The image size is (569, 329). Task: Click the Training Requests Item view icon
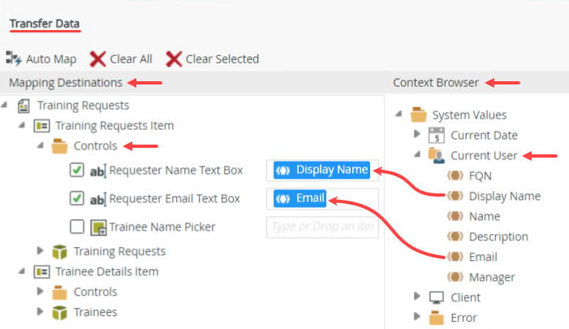coord(41,126)
